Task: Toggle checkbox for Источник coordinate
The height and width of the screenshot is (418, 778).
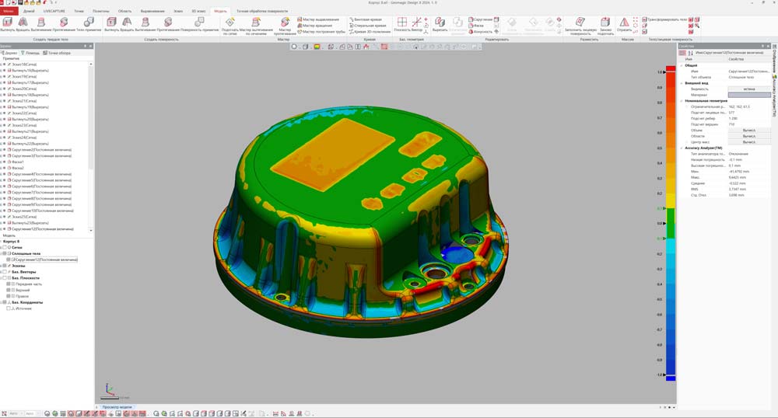Action: [x=9, y=308]
